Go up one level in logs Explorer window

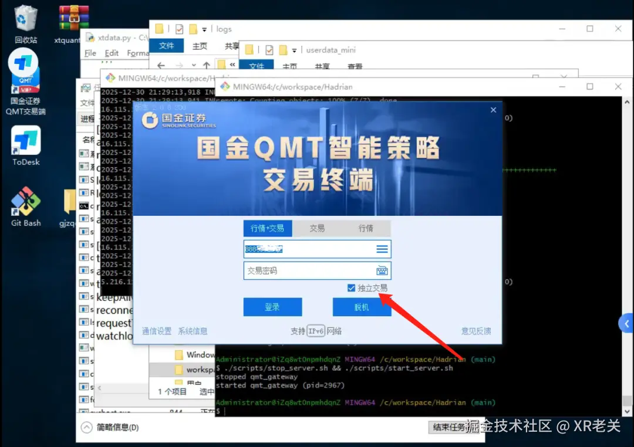point(207,65)
